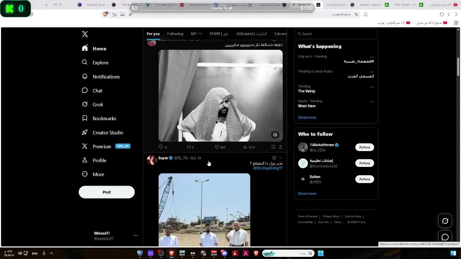This screenshot has height=259, width=461.
Task: Open Chat from the sidebar
Action: (x=92, y=91)
